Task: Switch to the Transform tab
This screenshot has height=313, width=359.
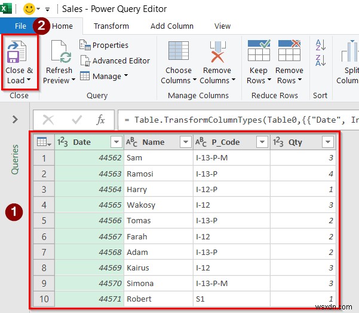Action: tap(111, 26)
